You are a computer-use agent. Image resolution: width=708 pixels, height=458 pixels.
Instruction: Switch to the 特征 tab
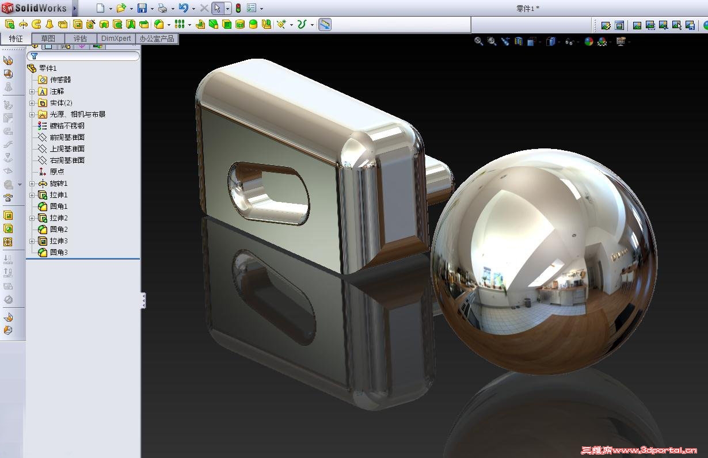pos(16,39)
